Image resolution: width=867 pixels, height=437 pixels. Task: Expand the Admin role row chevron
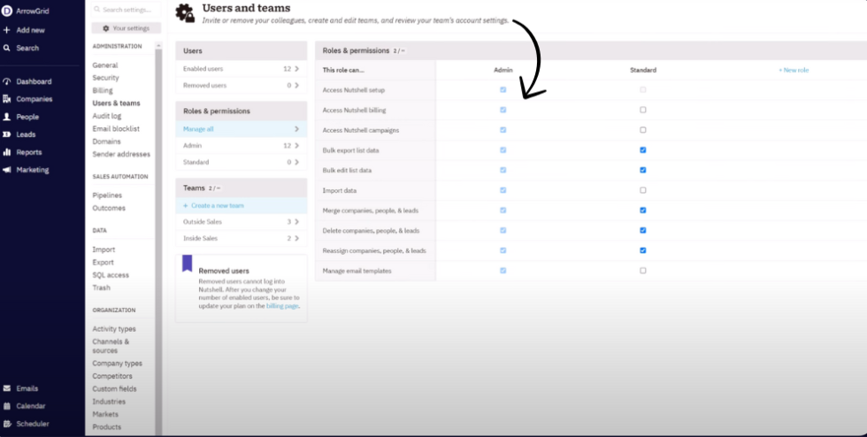coord(297,145)
